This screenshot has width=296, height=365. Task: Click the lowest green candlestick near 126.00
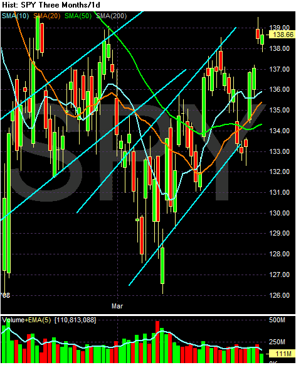tap(162, 266)
